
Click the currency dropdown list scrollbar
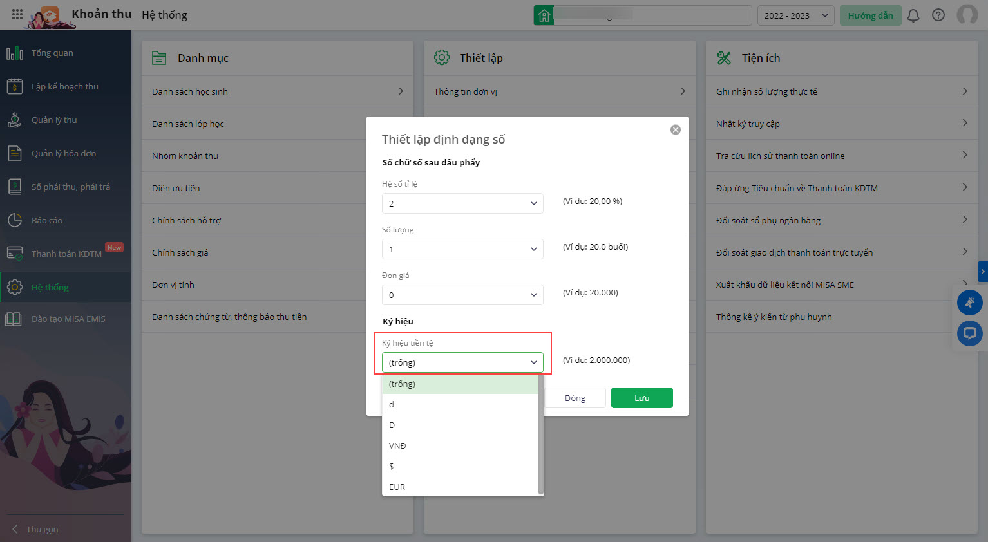click(x=541, y=435)
